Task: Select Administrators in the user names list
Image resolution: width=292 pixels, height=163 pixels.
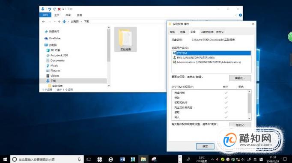Action: click(212, 62)
